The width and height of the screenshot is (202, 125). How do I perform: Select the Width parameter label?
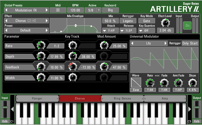click(x=20, y=78)
